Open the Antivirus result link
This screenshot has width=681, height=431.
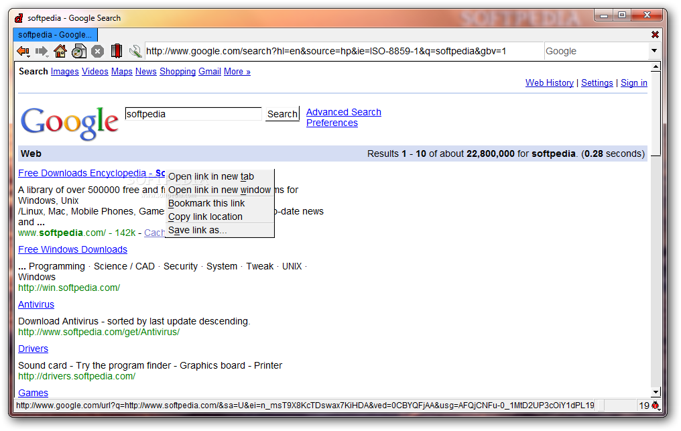tap(36, 304)
